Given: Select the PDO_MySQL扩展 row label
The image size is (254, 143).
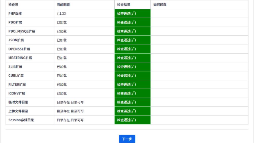Looking at the screenshot, I should click(22, 31).
